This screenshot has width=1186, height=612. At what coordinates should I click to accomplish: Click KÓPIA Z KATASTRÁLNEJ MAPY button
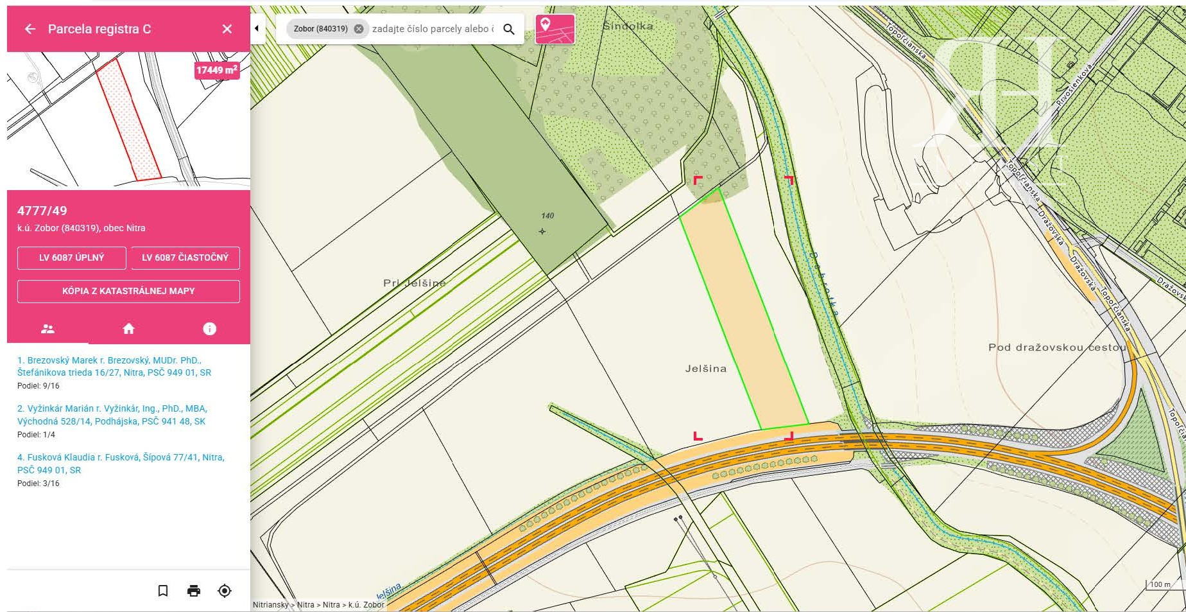pyautogui.click(x=128, y=291)
